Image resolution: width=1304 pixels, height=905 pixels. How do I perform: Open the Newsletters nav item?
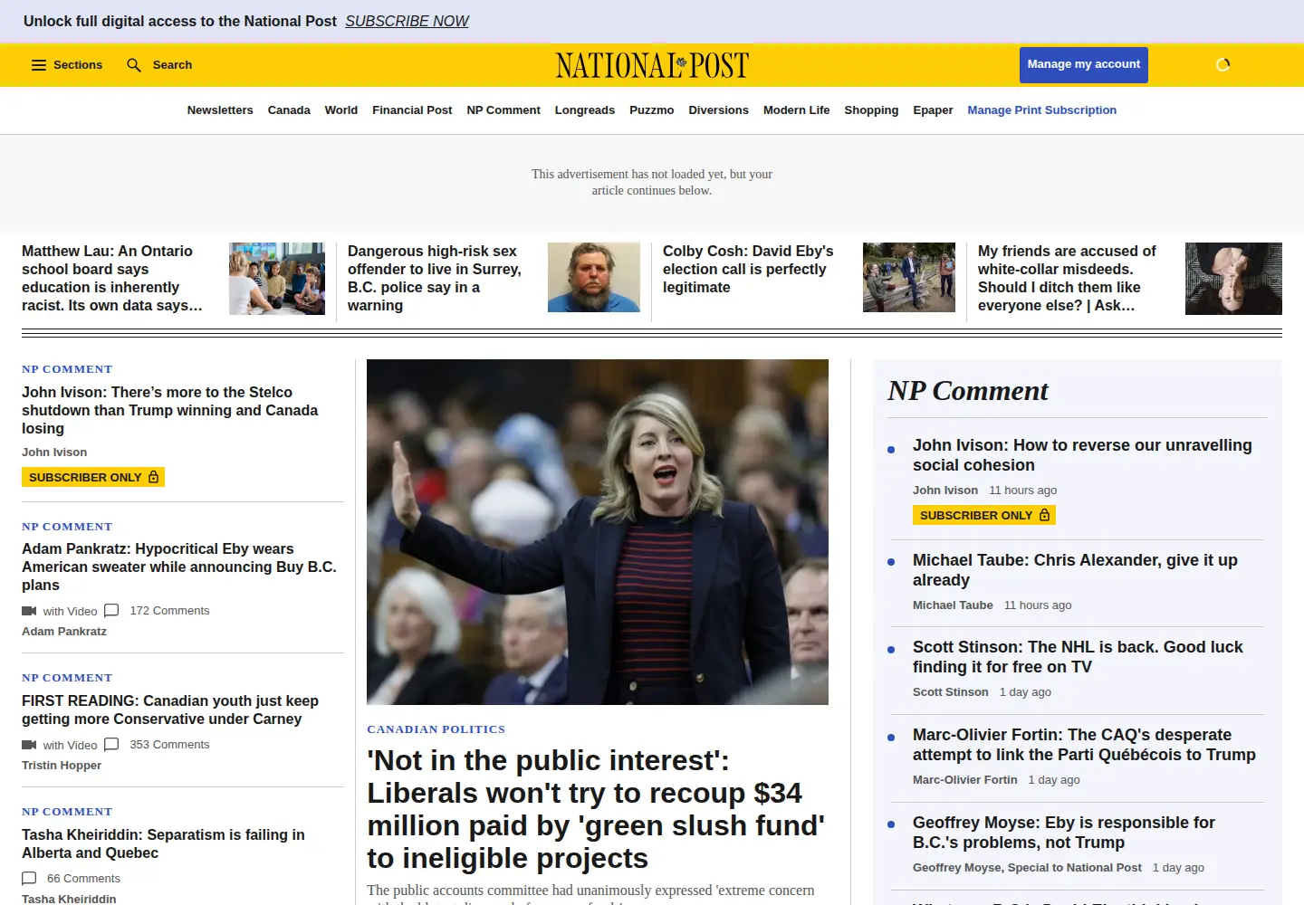220,110
